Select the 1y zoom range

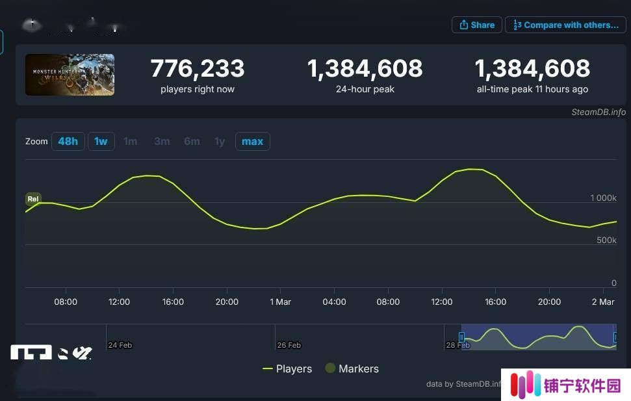pyautogui.click(x=220, y=141)
